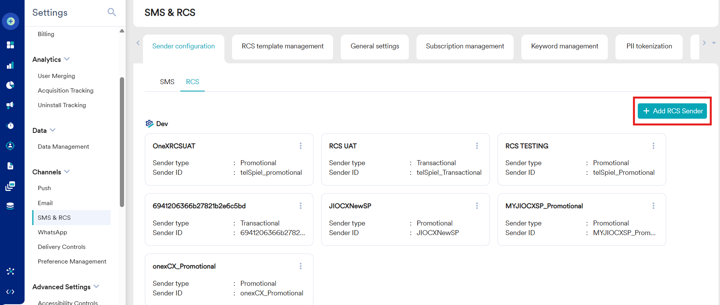Image resolution: width=720 pixels, height=305 pixels.
Task: Open Email channel settings
Action: (x=45, y=203)
